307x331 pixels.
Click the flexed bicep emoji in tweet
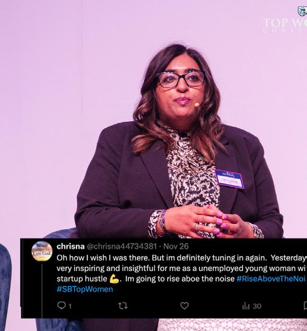coord(115,279)
